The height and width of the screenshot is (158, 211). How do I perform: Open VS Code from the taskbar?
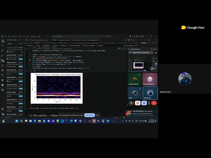click(62, 121)
